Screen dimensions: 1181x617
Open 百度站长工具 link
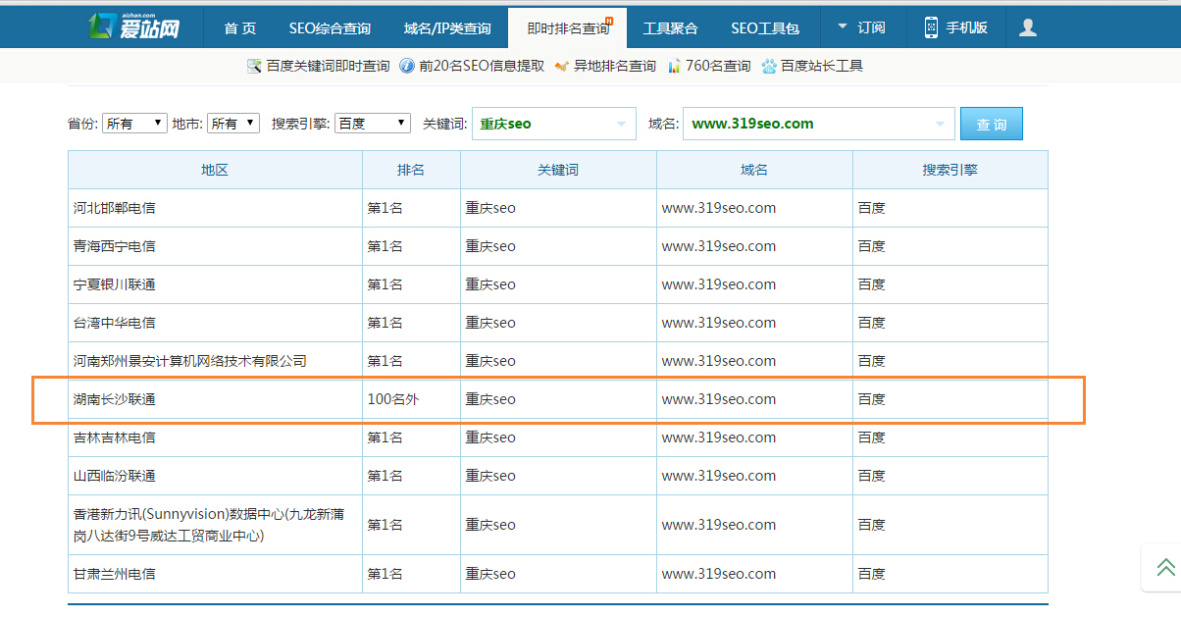[x=822, y=66]
